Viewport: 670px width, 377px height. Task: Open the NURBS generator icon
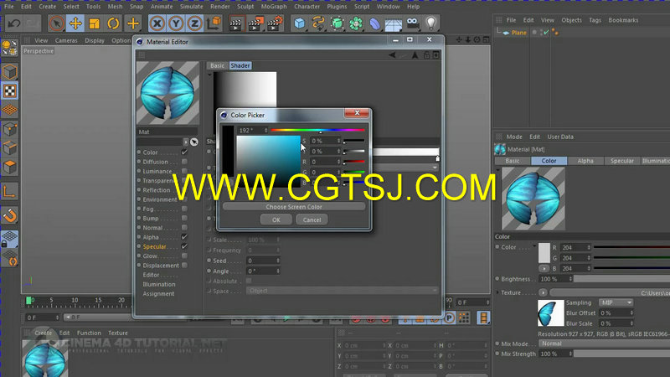338,23
